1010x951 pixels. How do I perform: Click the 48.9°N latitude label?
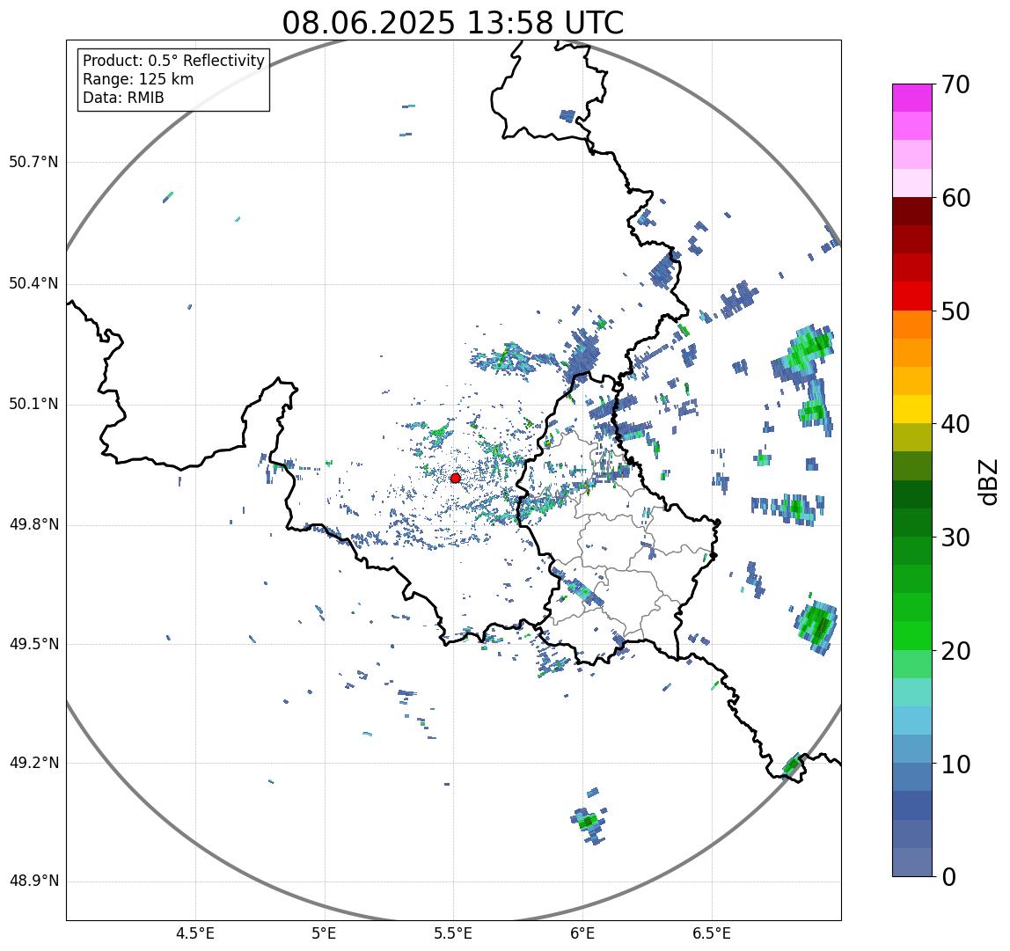33,882
